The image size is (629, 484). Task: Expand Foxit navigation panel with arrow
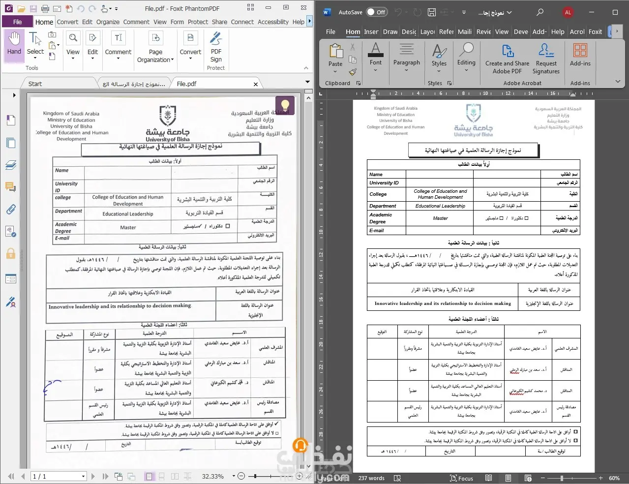coord(14,95)
